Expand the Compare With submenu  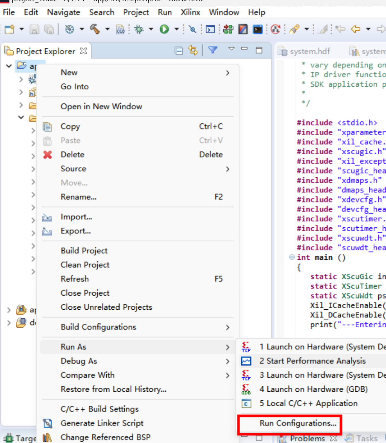click(x=138, y=375)
